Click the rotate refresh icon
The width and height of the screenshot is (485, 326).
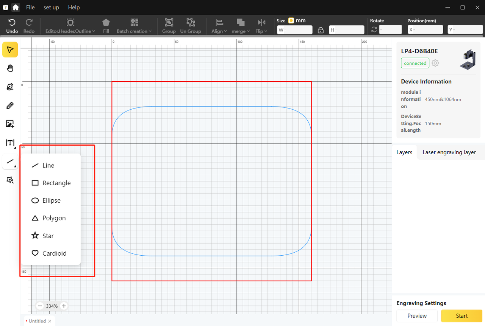(x=374, y=29)
